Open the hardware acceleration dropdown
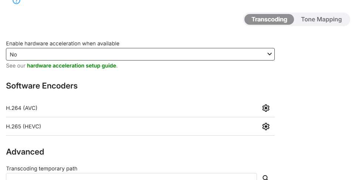Screen dimensions: 355x180 click(x=140, y=54)
